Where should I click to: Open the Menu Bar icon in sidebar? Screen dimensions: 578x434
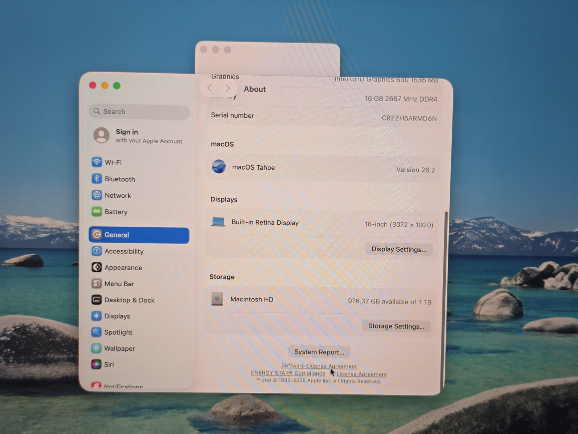(x=96, y=283)
